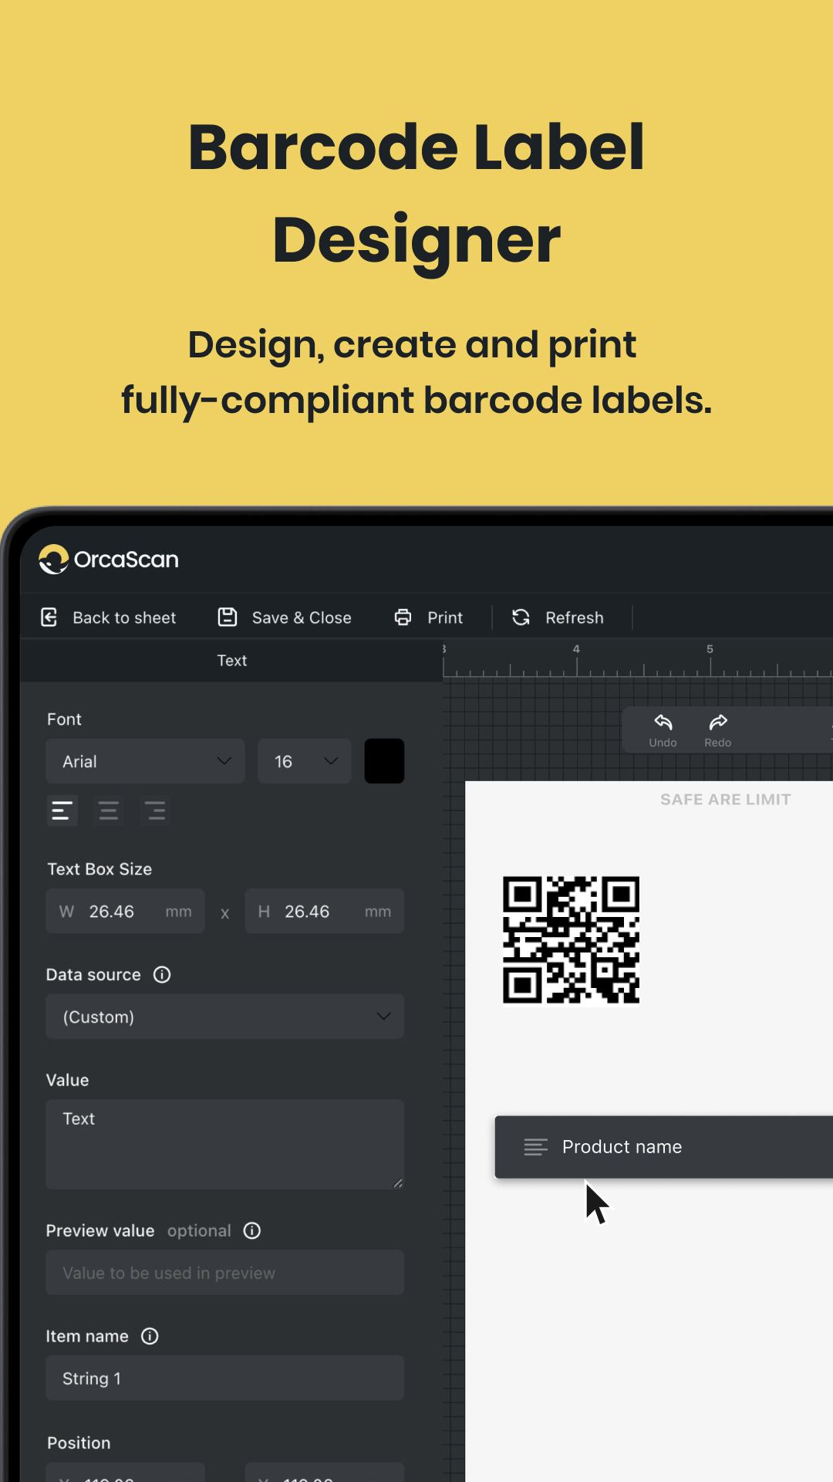Viewport: 833px width, 1482px height.
Task: Click the Position heading
Action: coord(79,1443)
